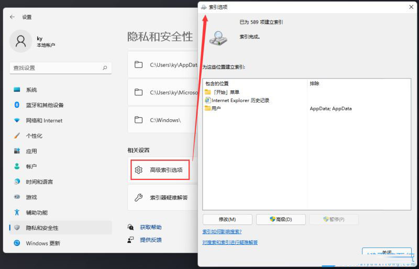Open the 获取帮助 link
419x269 pixels.
151,227
